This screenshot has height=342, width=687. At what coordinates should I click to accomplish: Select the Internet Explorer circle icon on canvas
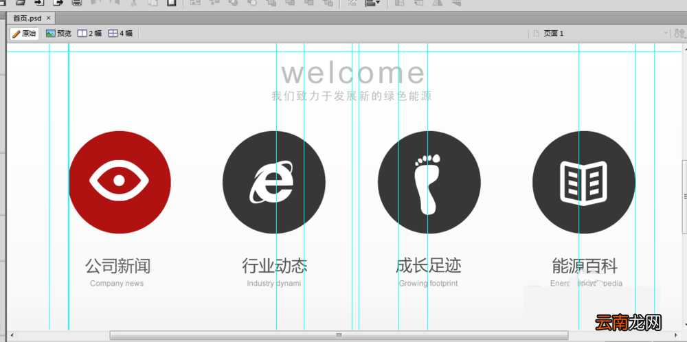pos(274,182)
